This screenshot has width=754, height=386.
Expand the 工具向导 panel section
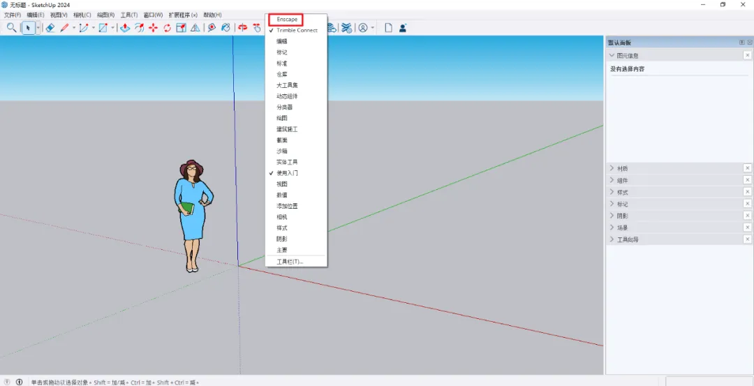point(612,239)
